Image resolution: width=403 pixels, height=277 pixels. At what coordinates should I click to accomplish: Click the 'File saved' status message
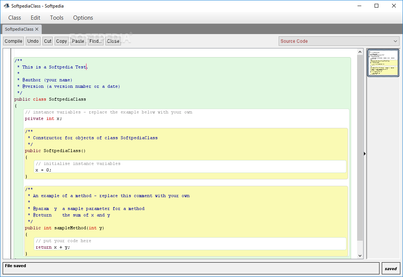[16, 266]
